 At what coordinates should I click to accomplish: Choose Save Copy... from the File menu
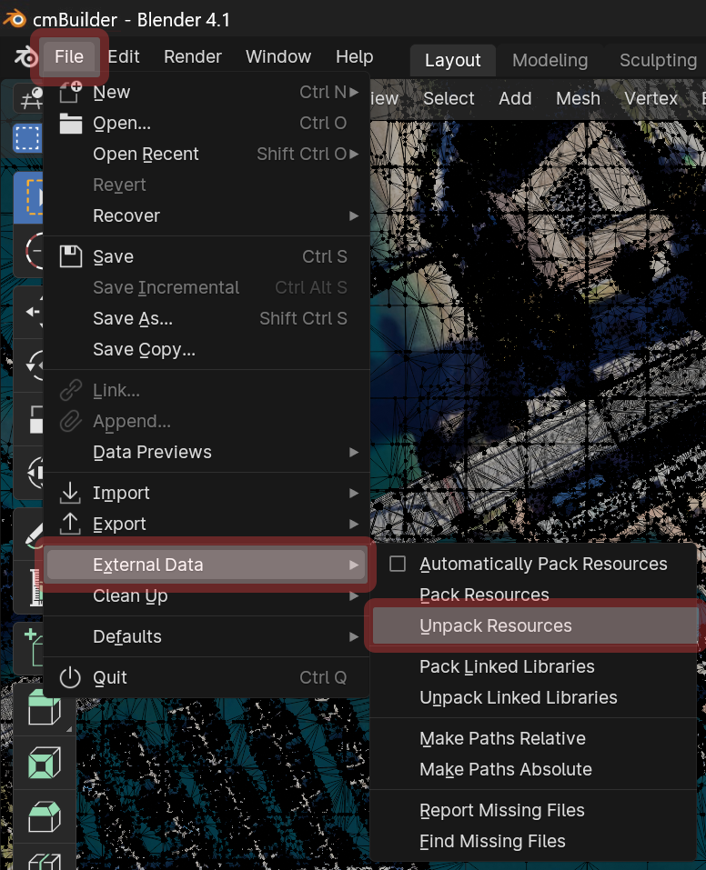click(x=207, y=350)
